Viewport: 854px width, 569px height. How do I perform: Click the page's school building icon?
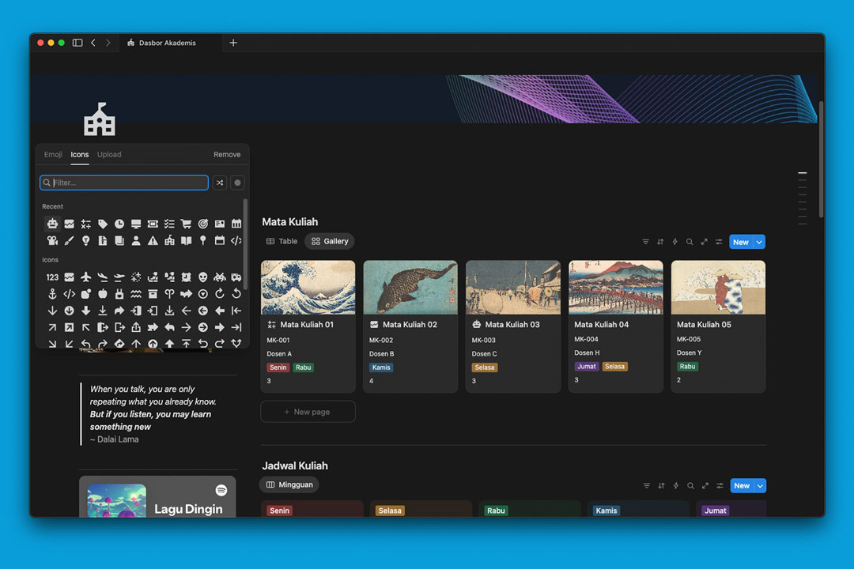tap(99, 119)
